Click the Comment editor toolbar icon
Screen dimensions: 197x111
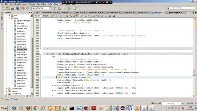[110, 16]
